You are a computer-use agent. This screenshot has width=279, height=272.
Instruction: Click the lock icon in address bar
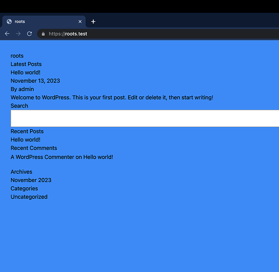pyautogui.click(x=43, y=34)
